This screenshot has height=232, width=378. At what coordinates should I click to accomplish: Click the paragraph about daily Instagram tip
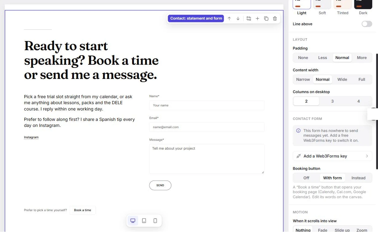click(79, 122)
